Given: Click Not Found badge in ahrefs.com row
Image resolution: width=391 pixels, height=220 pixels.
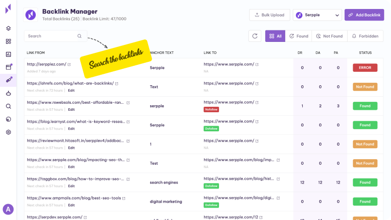Looking at the screenshot, I should (x=365, y=87).
